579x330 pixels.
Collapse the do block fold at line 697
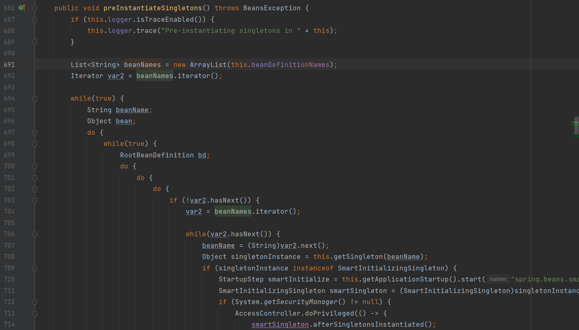click(35, 132)
